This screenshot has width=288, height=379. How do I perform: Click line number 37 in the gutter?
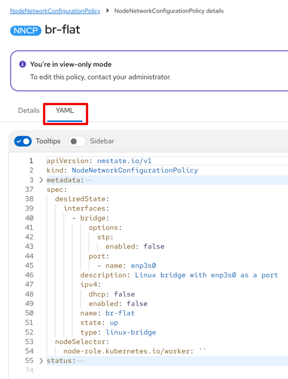(x=29, y=189)
